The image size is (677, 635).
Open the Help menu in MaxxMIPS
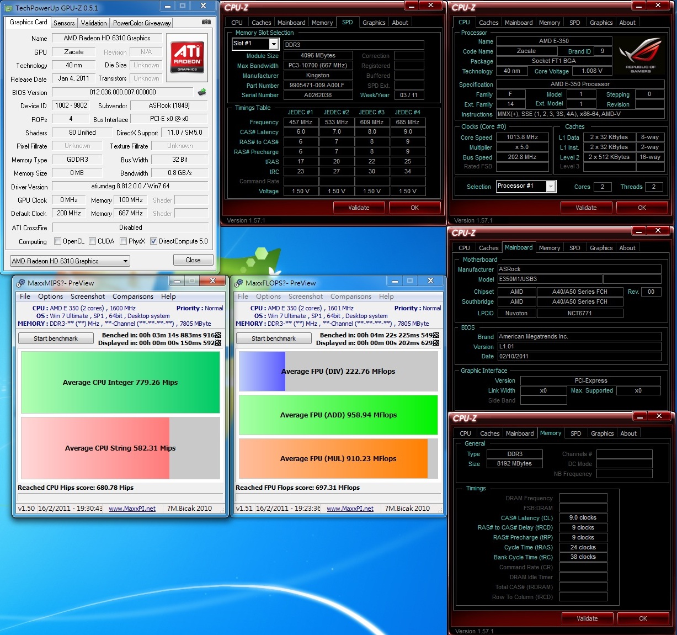click(168, 297)
